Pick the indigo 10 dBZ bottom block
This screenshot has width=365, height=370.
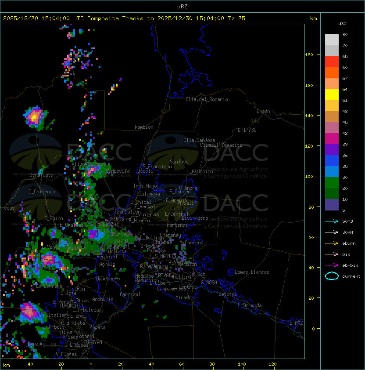point(332,205)
